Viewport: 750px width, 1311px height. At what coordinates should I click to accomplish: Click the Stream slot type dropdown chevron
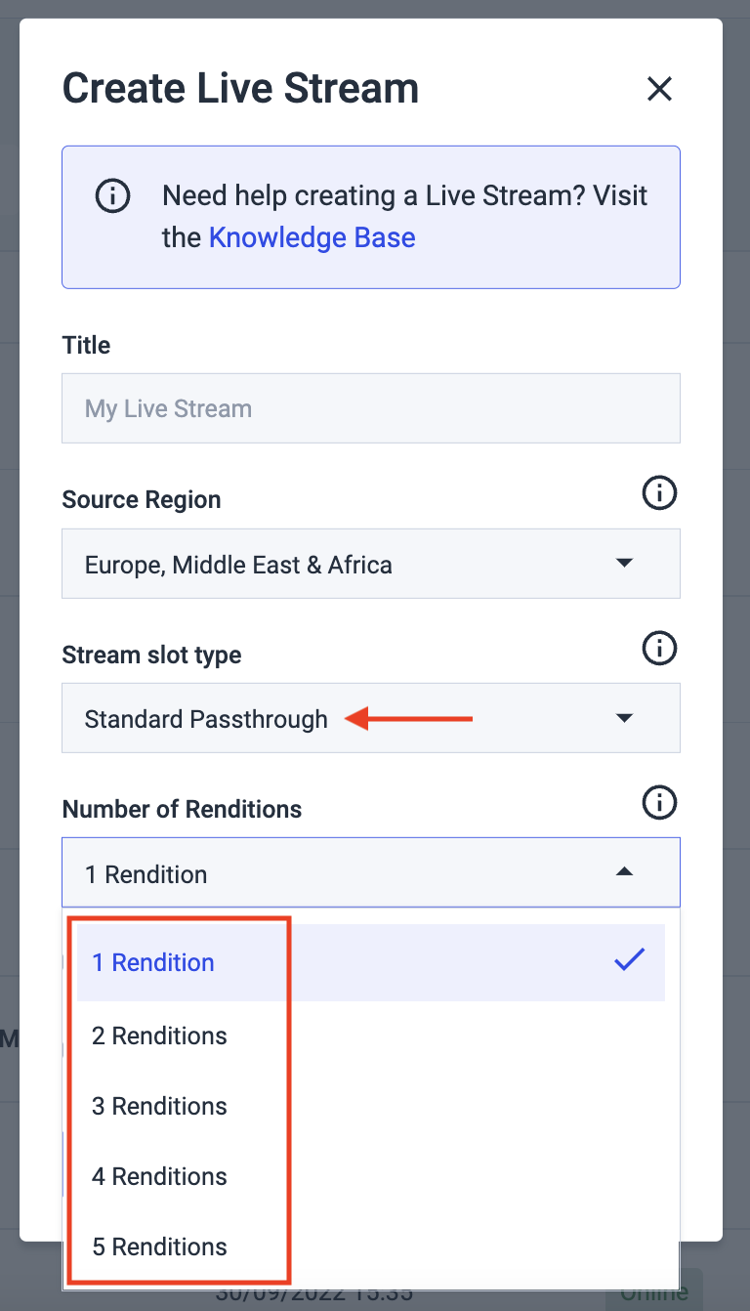(x=624, y=718)
